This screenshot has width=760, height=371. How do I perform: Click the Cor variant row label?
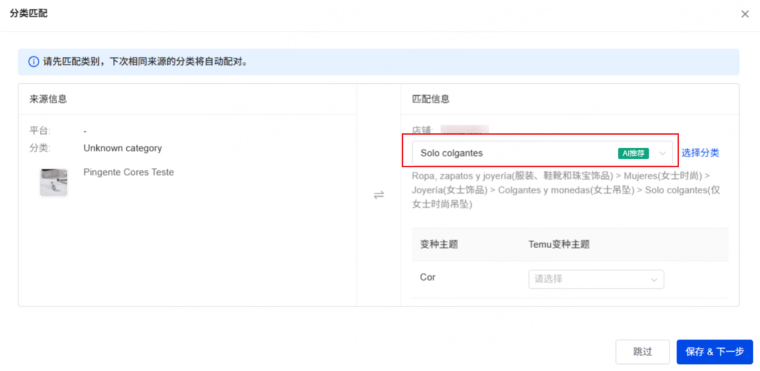pos(428,277)
